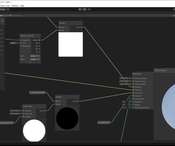Screen dimensions: 175x146
Task: Click the black circle preview of Multiply node
Action: (67, 119)
